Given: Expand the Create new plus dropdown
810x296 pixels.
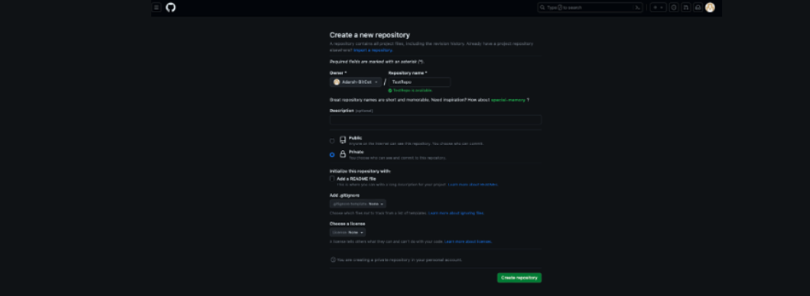Looking at the screenshot, I should [x=658, y=7].
